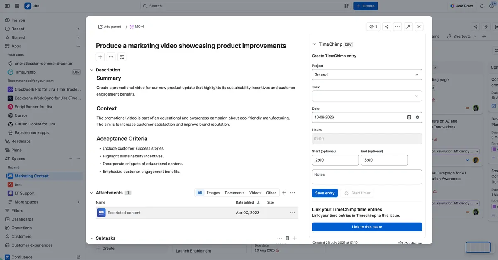Select the Other attachments tab

click(x=271, y=193)
